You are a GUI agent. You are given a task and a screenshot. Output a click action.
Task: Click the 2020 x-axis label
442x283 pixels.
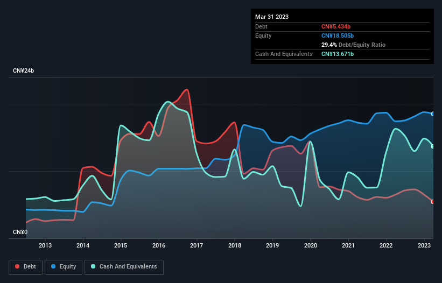point(310,245)
